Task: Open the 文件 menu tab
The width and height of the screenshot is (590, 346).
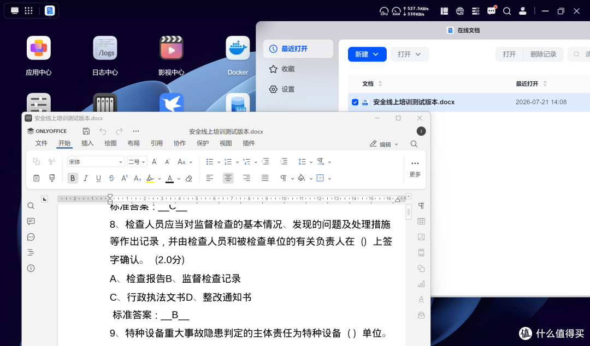Action: click(x=42, y=143)
